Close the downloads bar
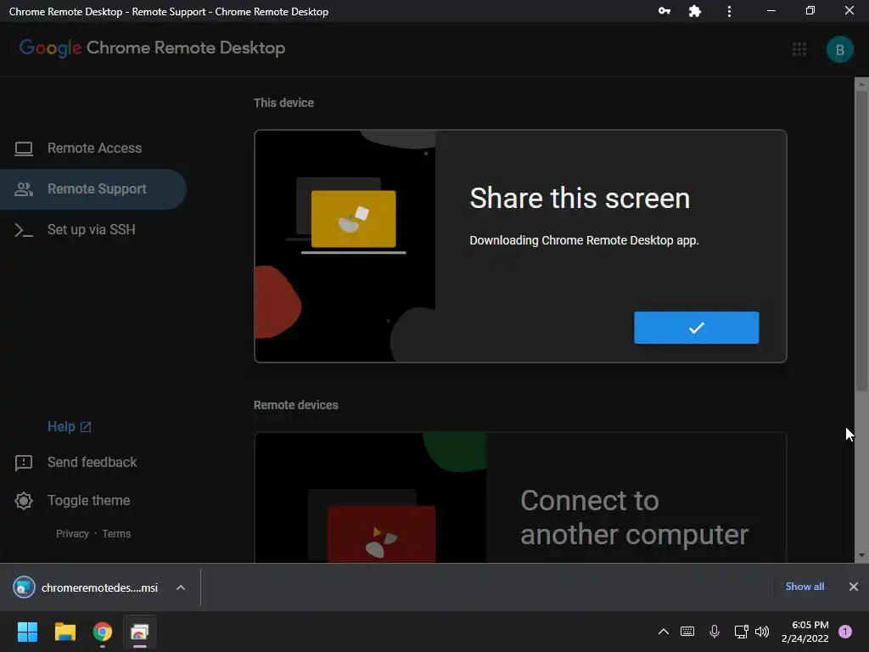Viewport: 869px width, 652px height. pos(854,587)
